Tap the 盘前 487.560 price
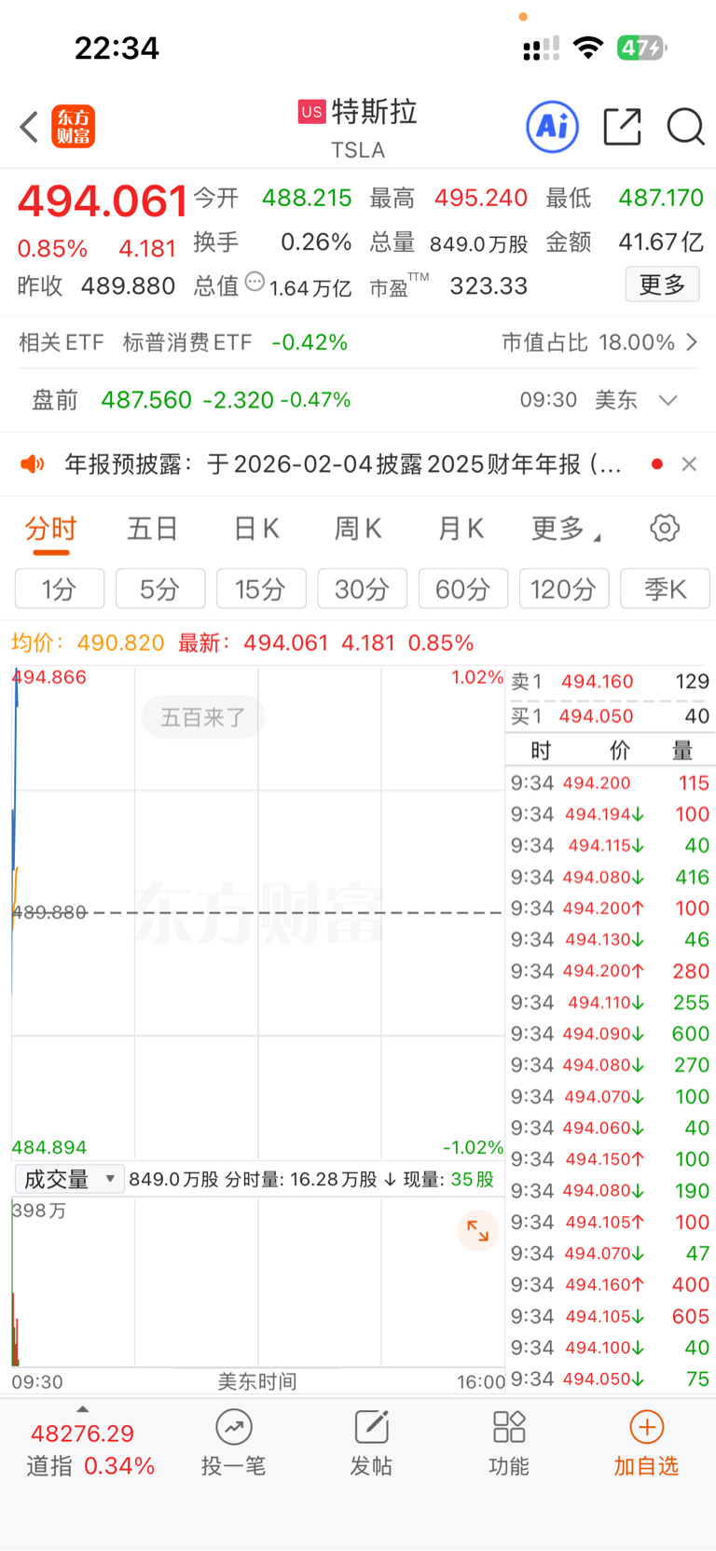Screen dimensions: 716x1551 [146, 400]
